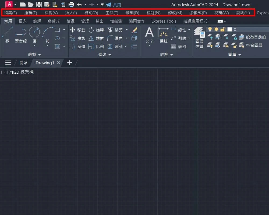The width and height of the screenshot is (269, 215).
Task: Click the 陣列 array tool
Action: (115, 46)
